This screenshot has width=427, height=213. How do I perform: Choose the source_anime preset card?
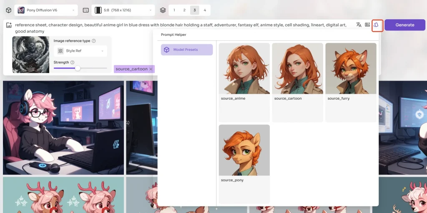(x=244, y=82)
